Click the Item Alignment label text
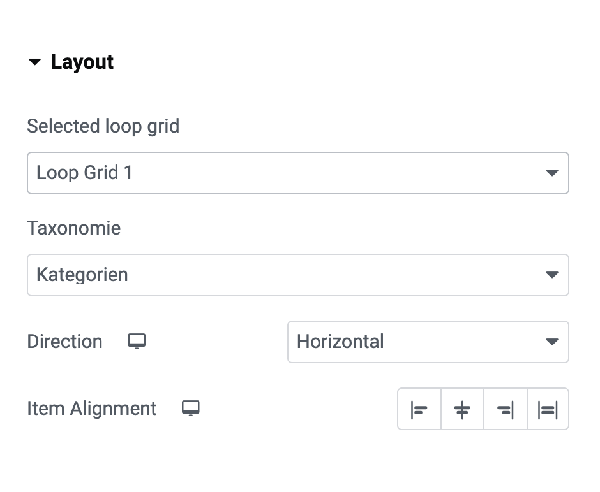Image resolution: width=600 pixels, height=492 pixels. [x=92, y=409]
